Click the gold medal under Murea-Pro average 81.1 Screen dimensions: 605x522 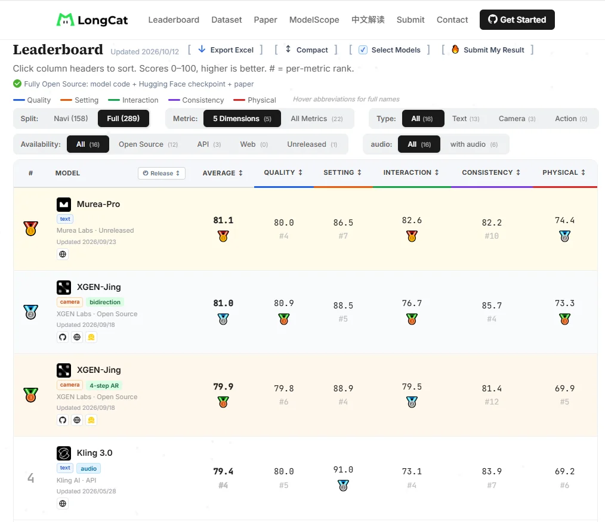[223, 236]
